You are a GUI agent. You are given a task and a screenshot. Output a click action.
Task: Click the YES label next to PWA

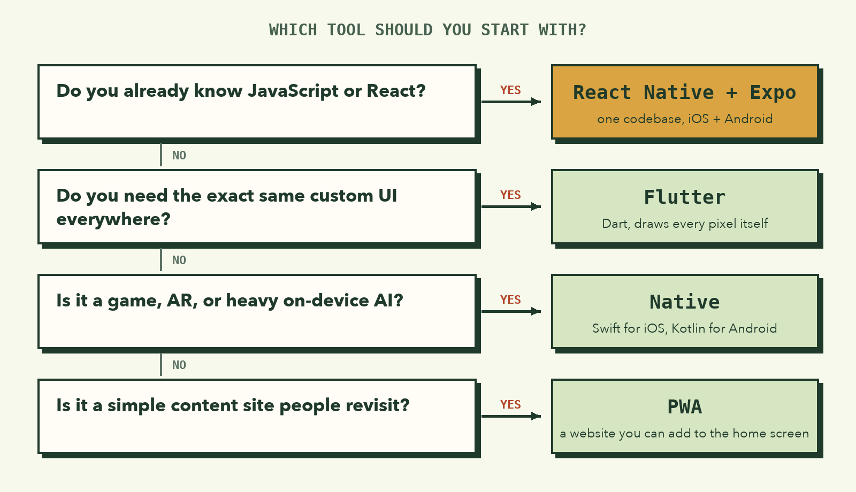(510, 405)
